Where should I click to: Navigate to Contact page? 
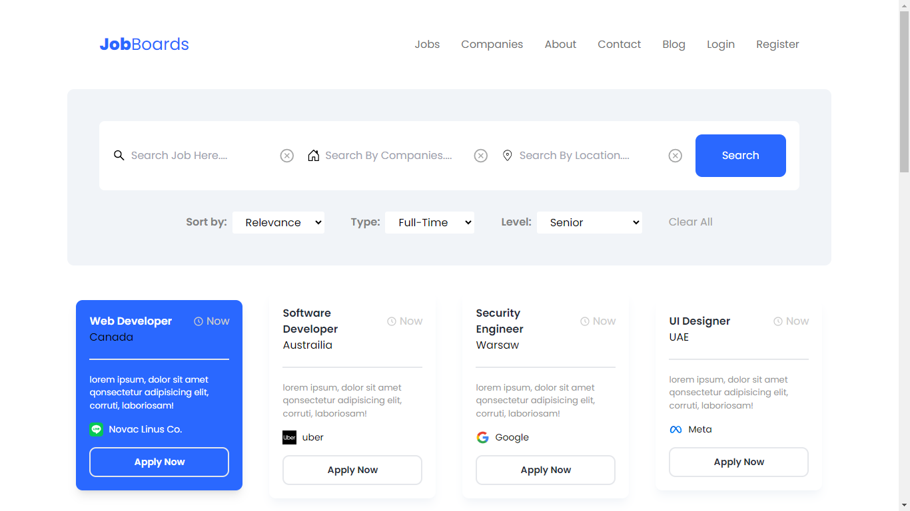point(620,45)
